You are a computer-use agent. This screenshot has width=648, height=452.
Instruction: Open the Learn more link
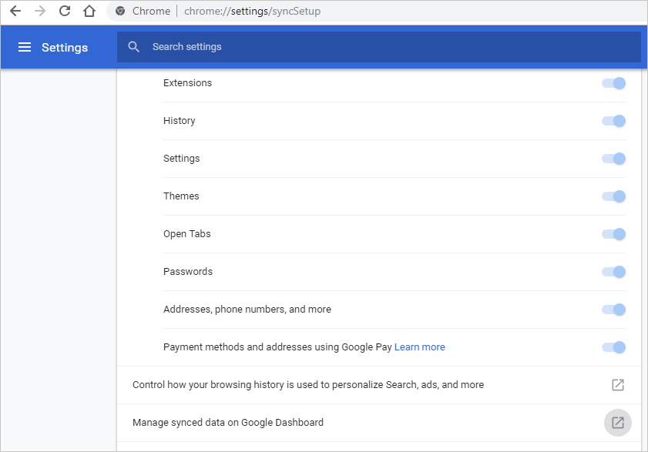click(419, 347)
